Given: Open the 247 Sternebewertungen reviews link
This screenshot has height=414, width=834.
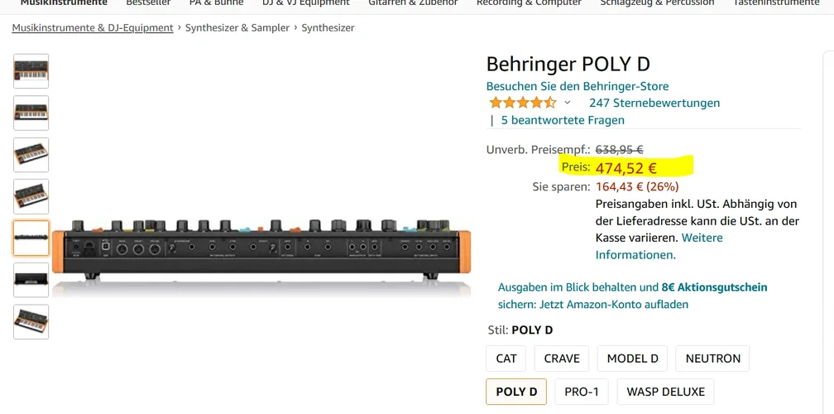Looking at the screenshot, I should 654,103.
